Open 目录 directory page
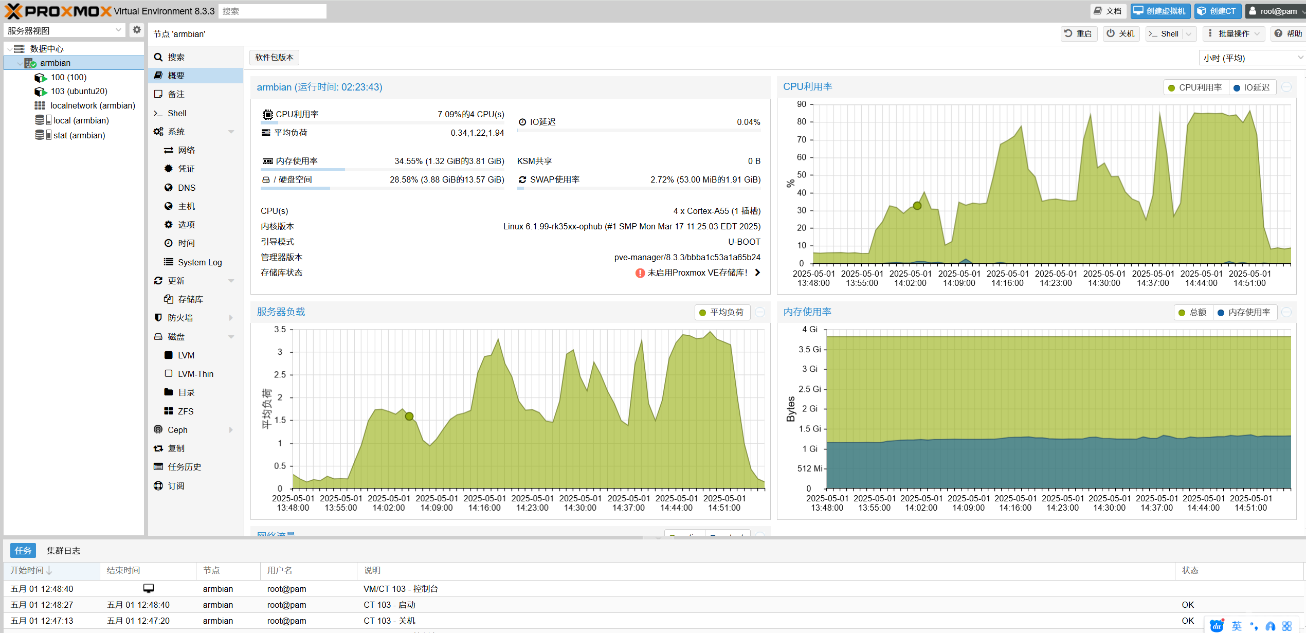1306x633 pixels. click(x=195, y=392)
